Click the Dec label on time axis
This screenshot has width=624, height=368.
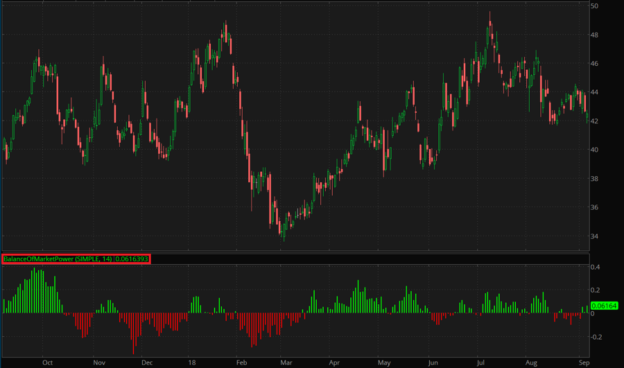point(147,362)
